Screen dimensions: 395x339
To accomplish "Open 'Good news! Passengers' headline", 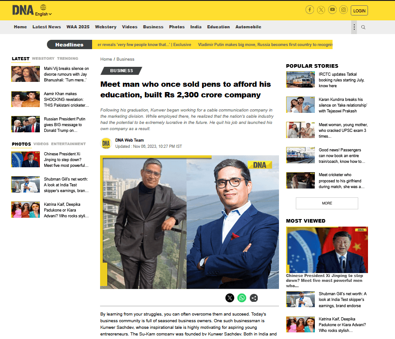I will (342, 155).
